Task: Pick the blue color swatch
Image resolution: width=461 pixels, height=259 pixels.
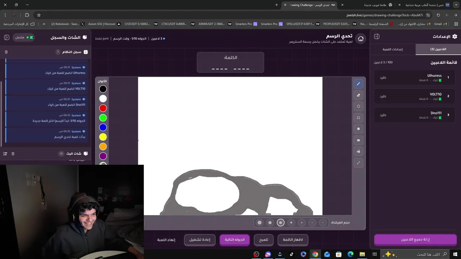Action: coord(103,127)
